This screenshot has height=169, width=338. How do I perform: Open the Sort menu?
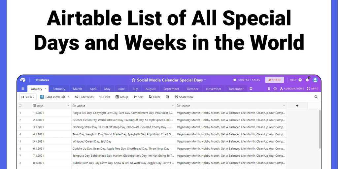coord(139,97)
